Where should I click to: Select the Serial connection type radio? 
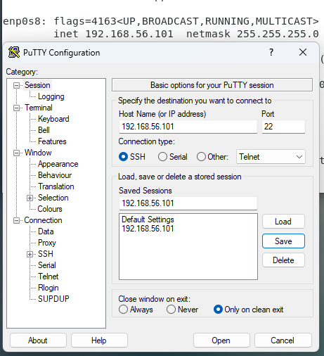[x=162, y=157]
